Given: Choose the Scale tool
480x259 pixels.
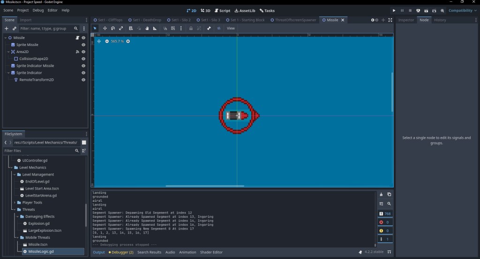Looking at the screenshot, I should coord(121,28).
